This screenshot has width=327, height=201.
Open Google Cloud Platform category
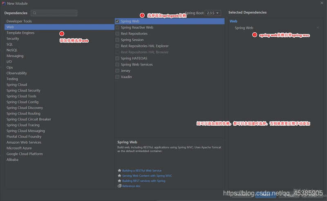coord(59,154)
